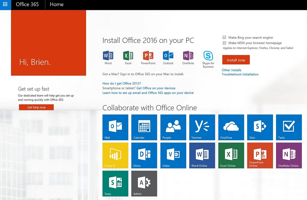Open the Other installs link
Viewport: 307px width, 200px height.
pos(232,70)
